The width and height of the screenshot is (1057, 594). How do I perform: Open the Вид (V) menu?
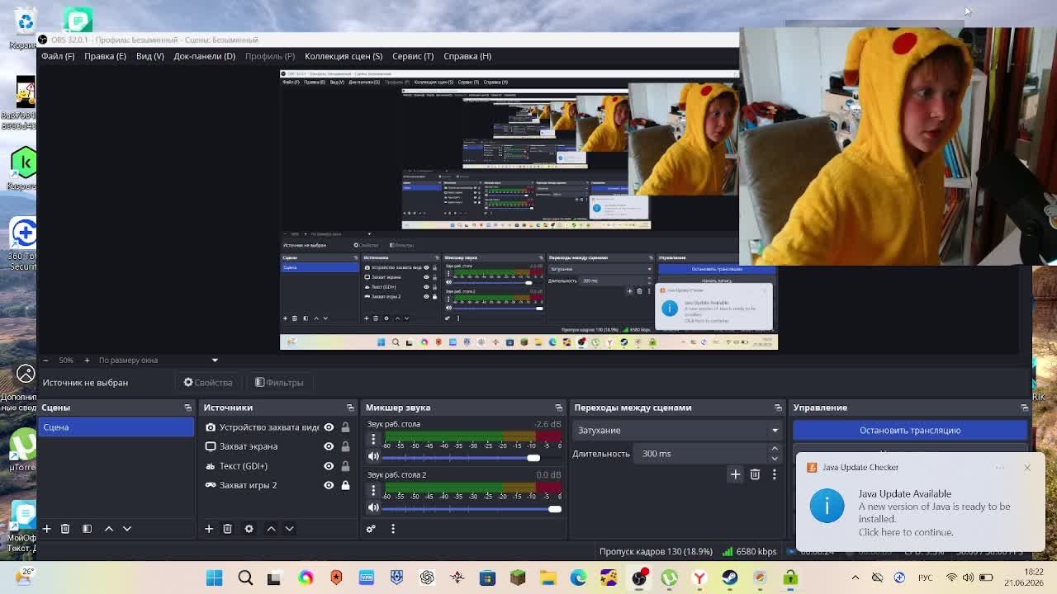tap(149, 56)
